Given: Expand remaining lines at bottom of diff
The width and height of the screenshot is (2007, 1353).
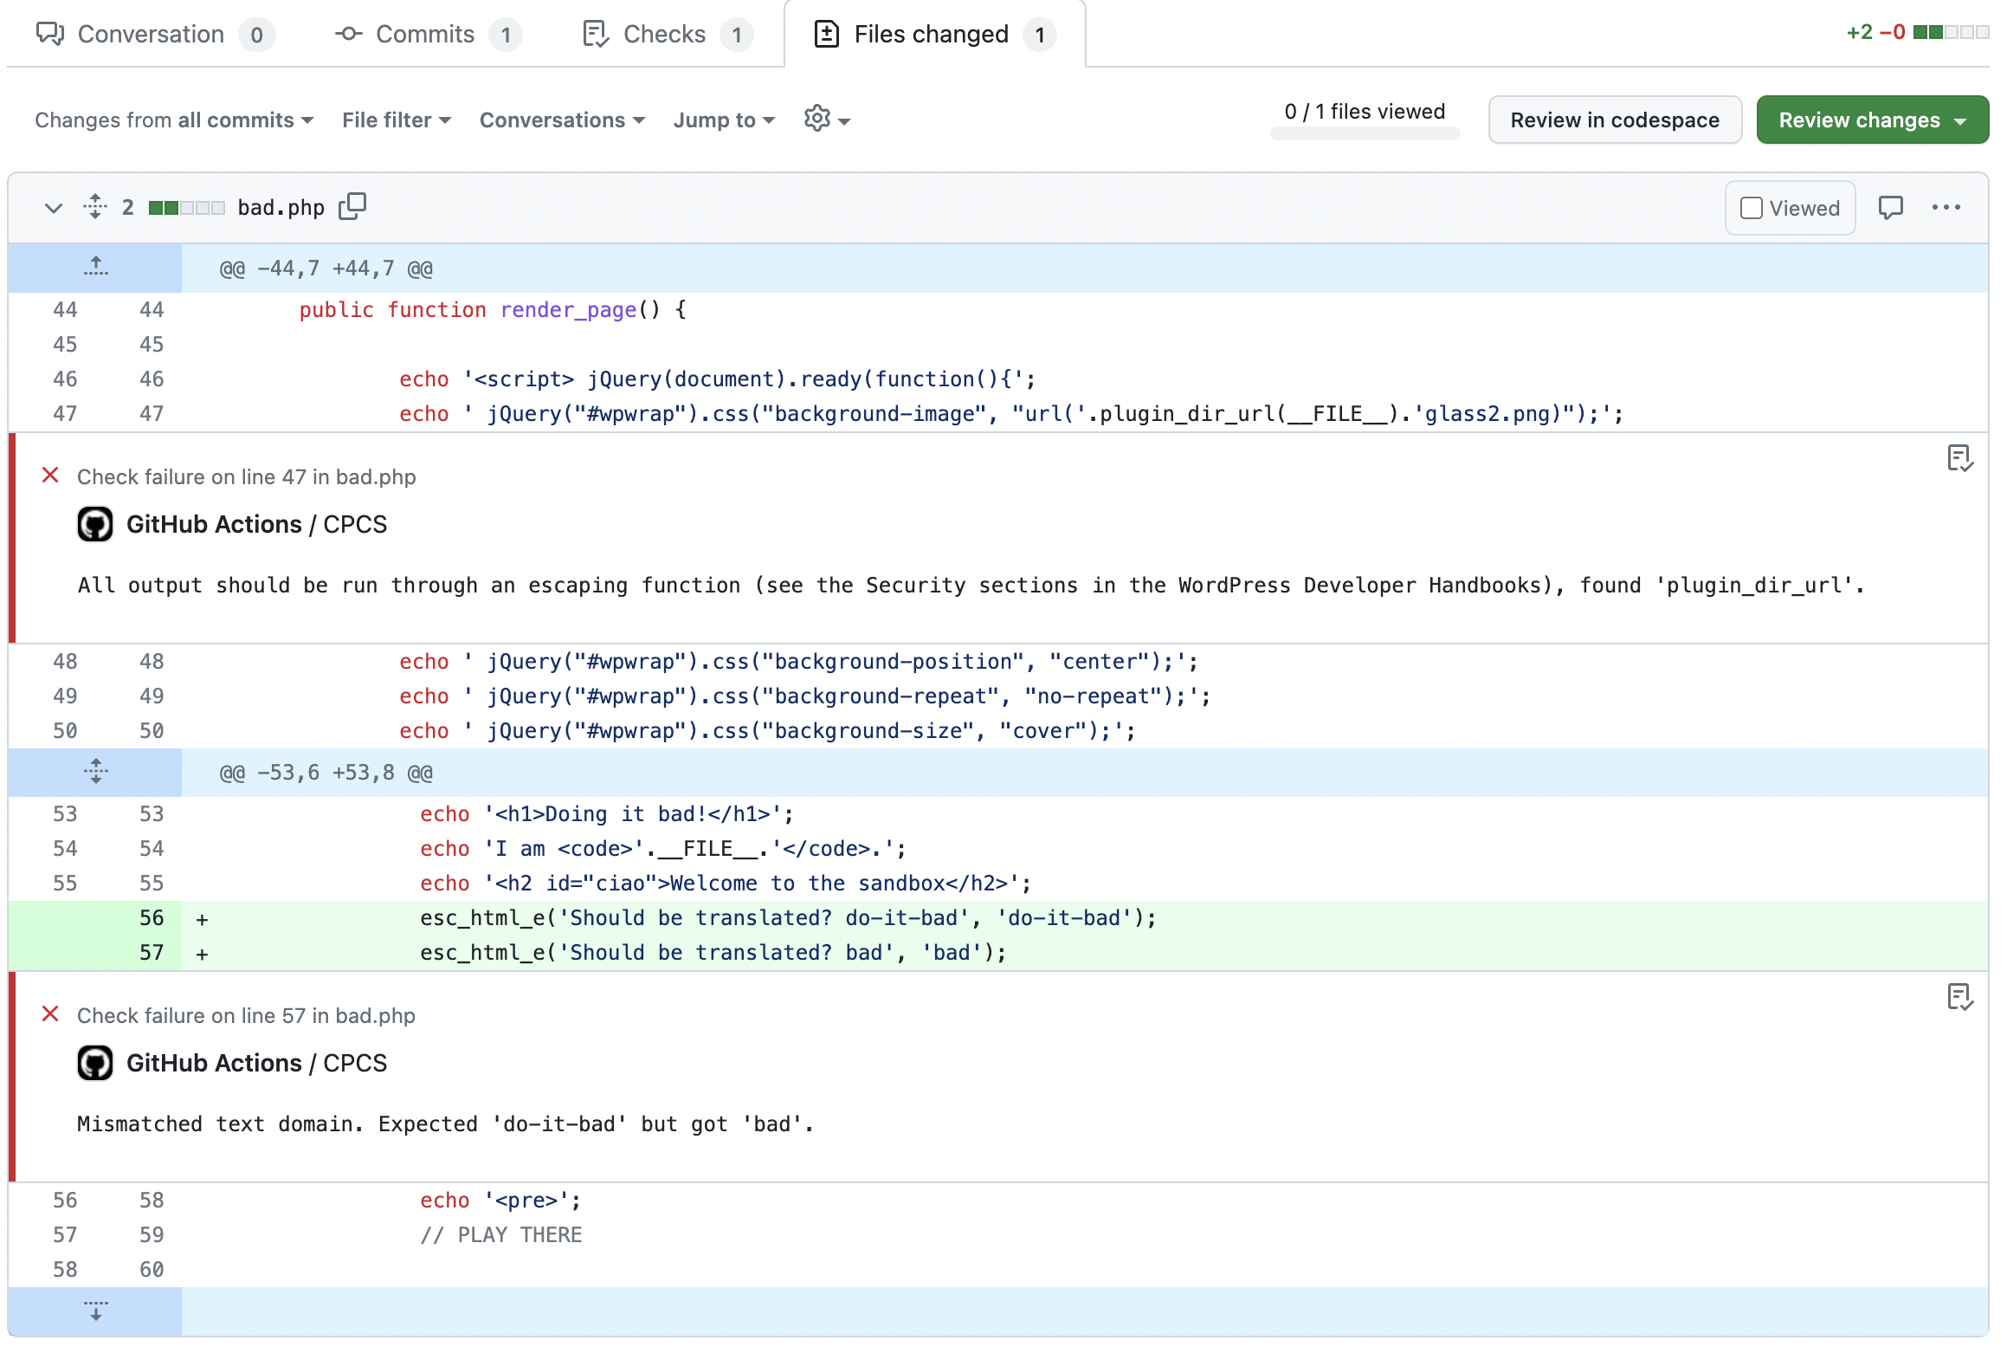Looking at the screenshot, I should 94,1310.
